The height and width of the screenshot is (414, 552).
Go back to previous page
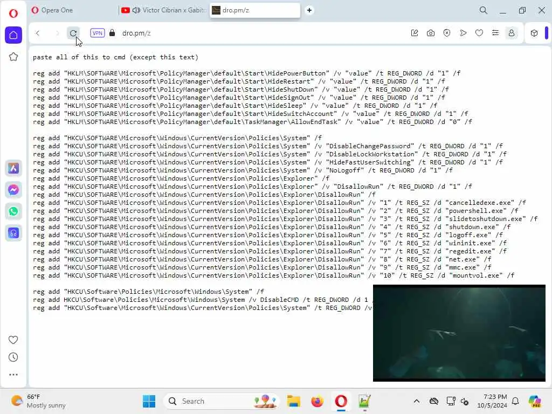[37, 33]
